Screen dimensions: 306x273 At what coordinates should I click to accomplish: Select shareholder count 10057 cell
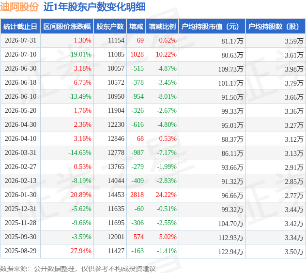coord(116,69)
